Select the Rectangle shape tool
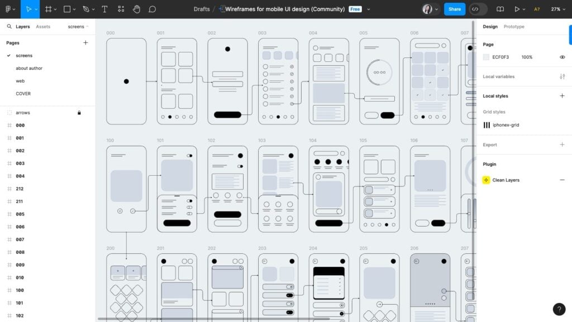 point(67,9)
